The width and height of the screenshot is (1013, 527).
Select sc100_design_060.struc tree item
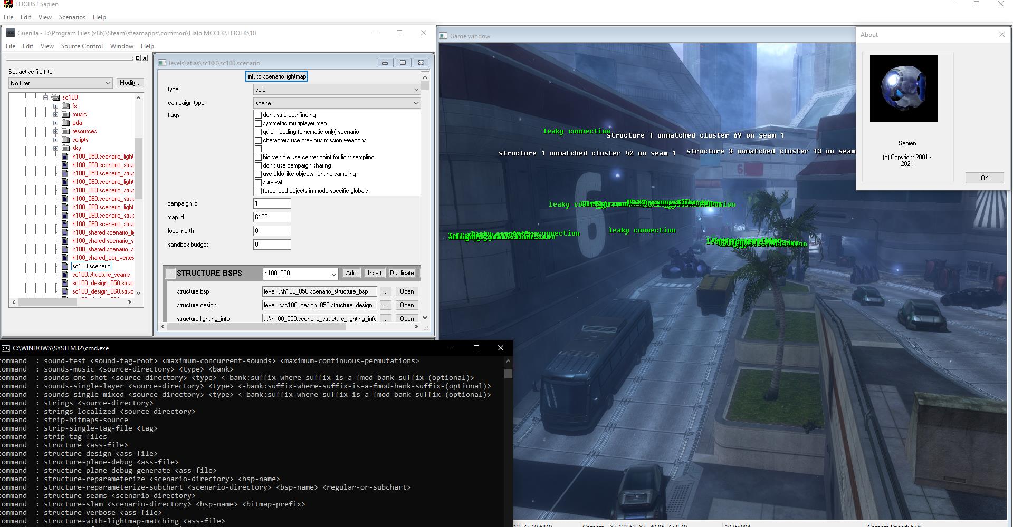click(103, 291)
